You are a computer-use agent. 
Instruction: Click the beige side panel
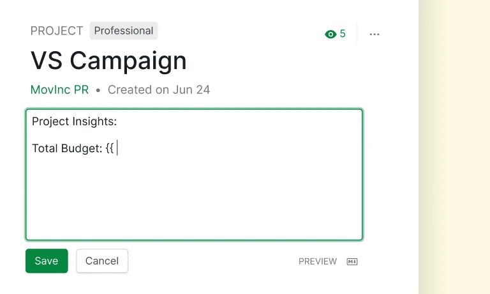tap(454, 147)
